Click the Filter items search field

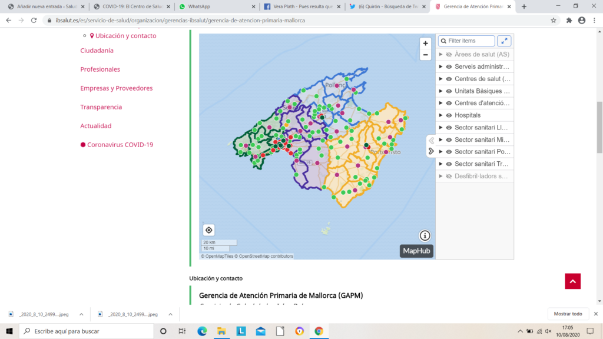click(x=470, y=41)
